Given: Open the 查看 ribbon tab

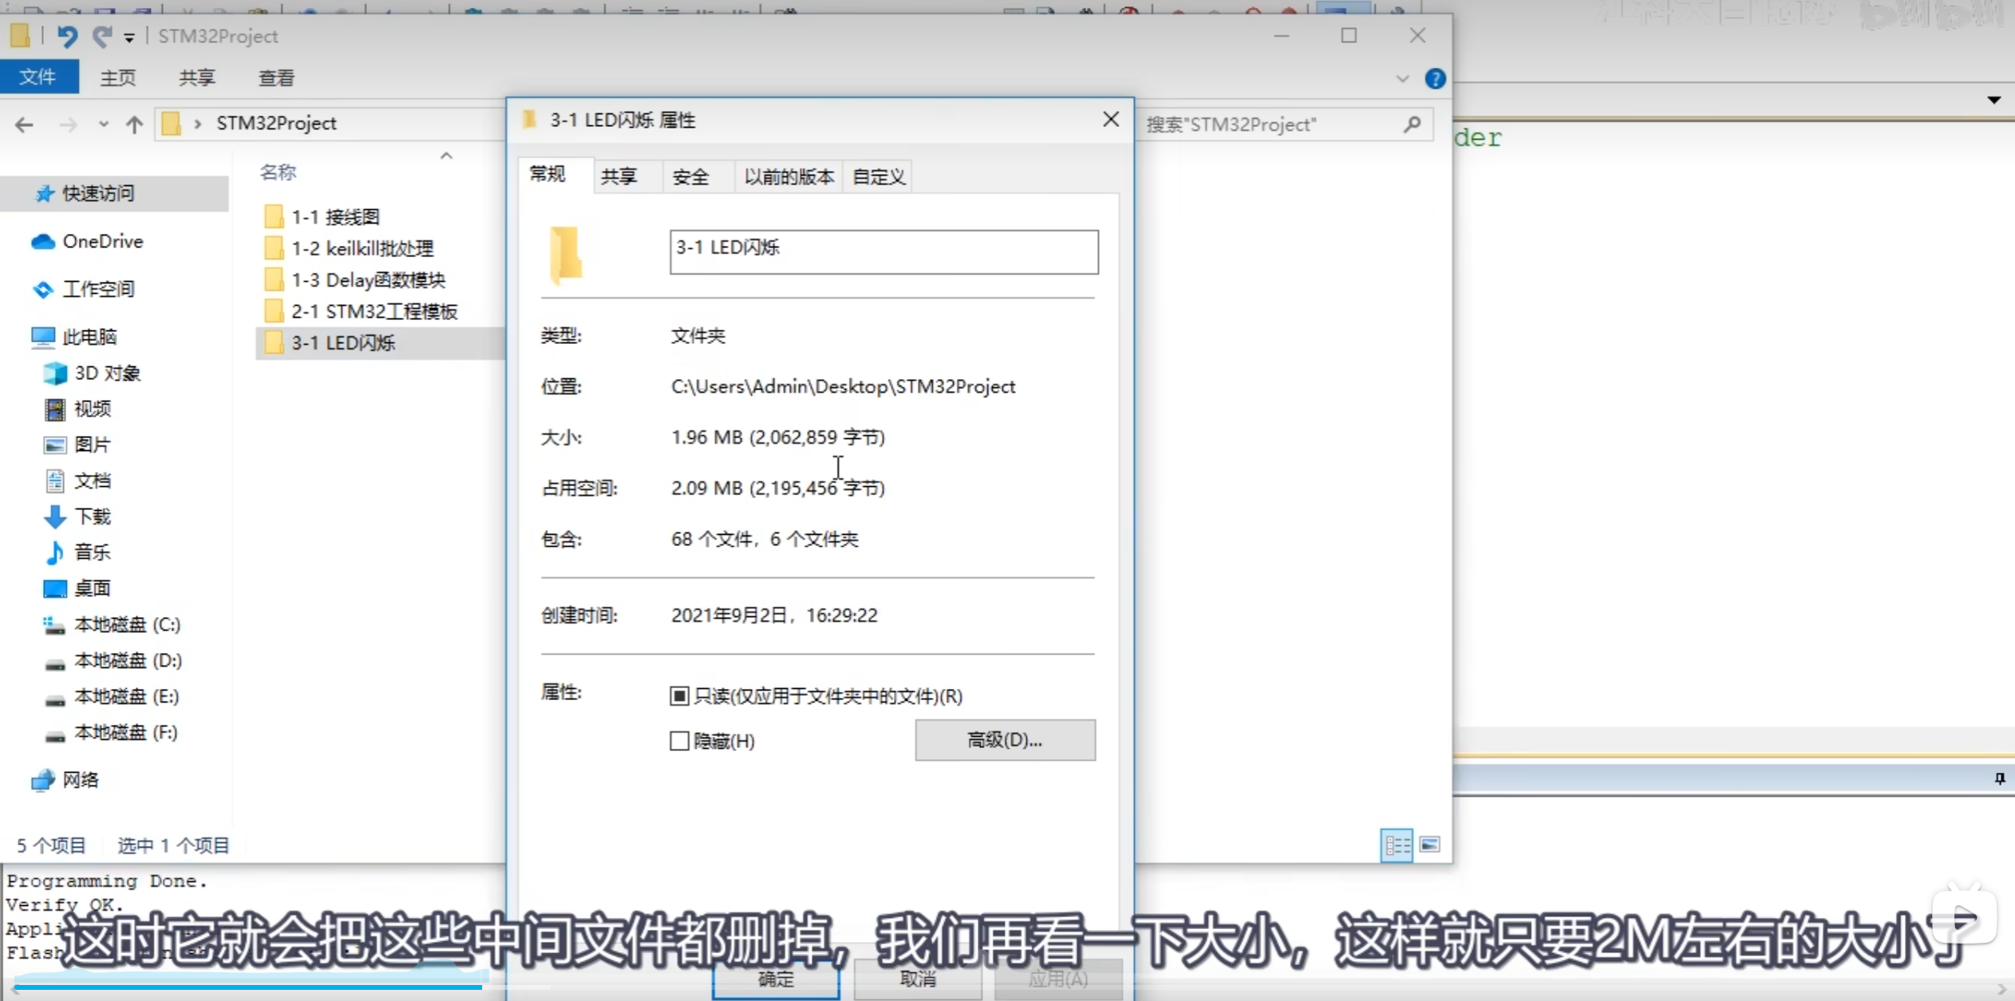Looking at the screenshot, I should [x=276, y=78].
